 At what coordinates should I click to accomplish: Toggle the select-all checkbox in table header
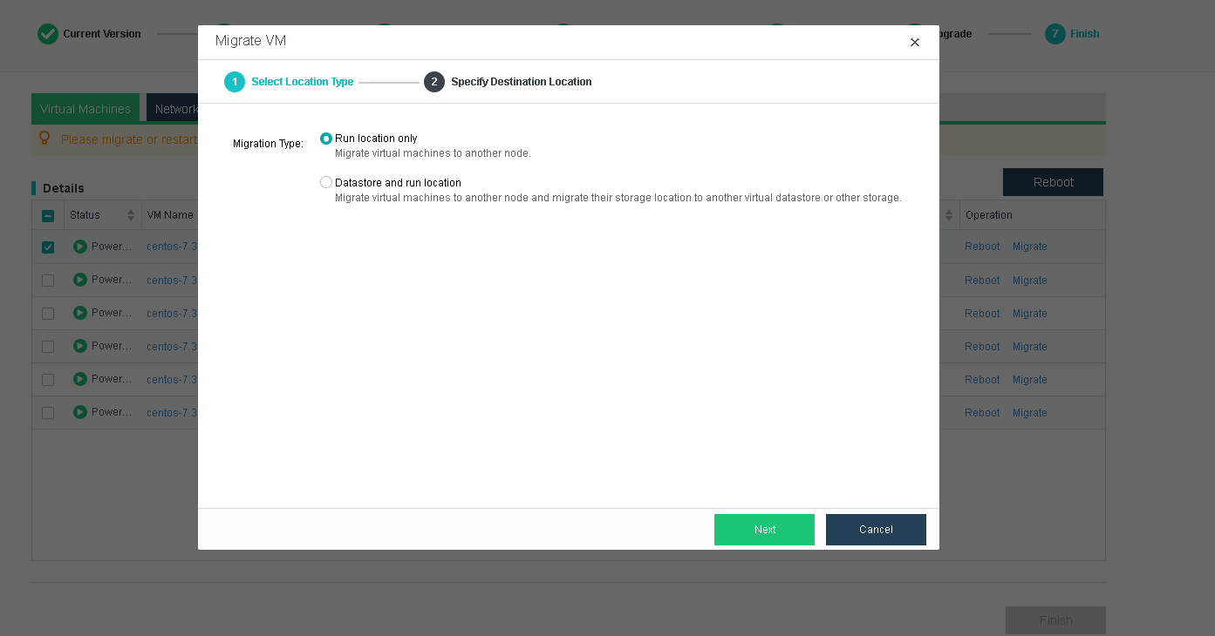pos(48,216)
